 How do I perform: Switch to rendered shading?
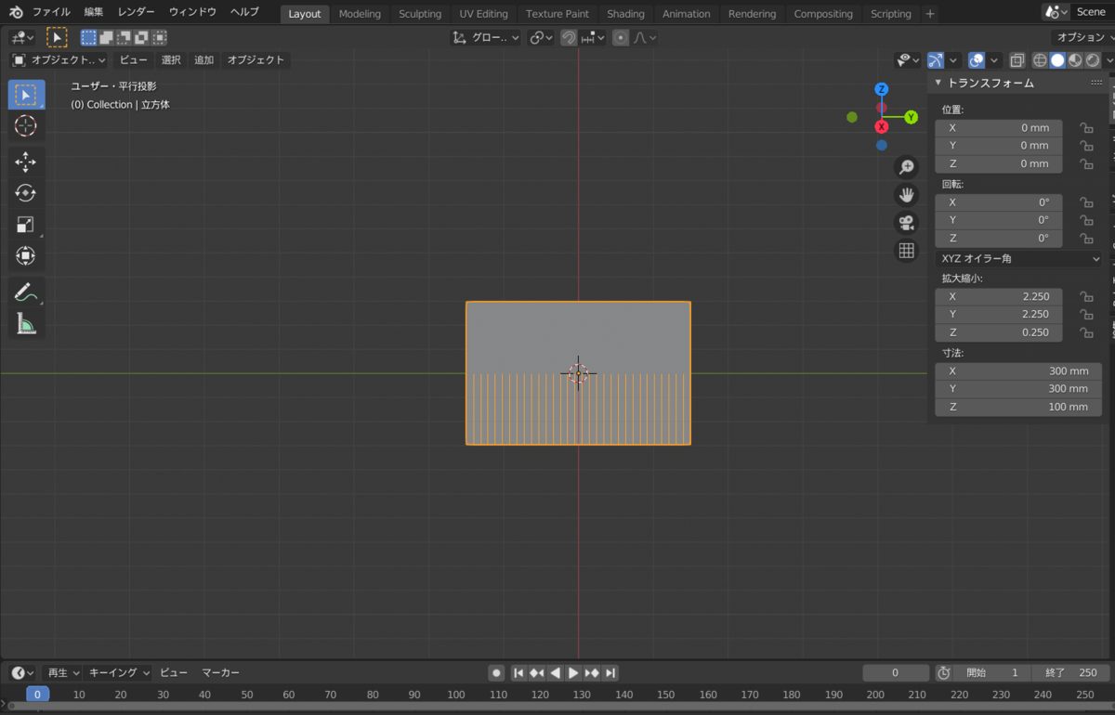(x=1092, y=60)
